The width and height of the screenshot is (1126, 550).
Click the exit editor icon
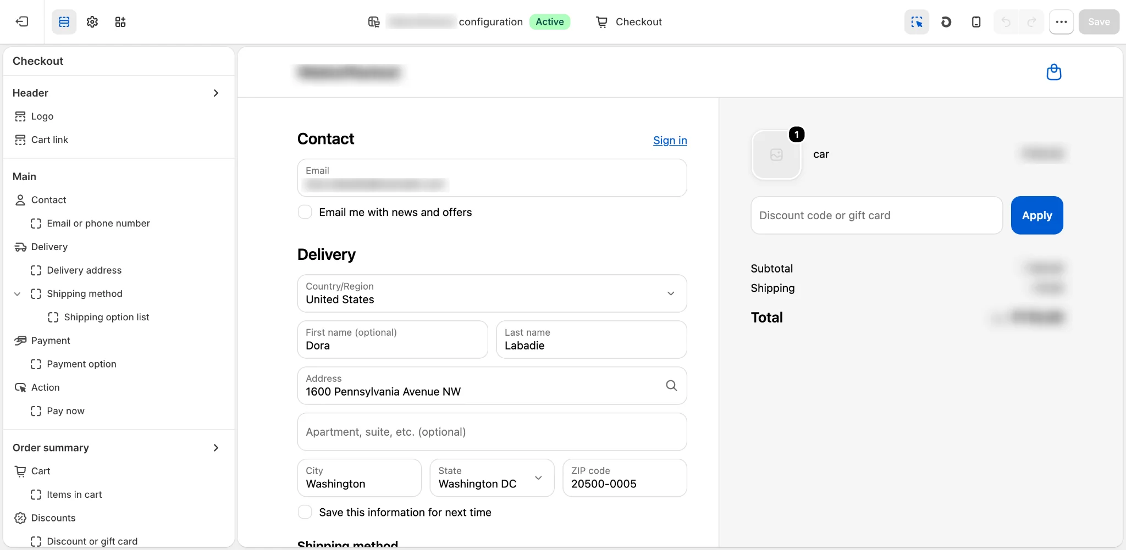[22, 22]
